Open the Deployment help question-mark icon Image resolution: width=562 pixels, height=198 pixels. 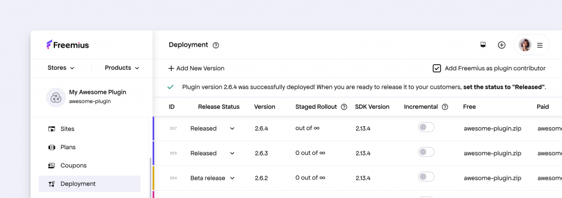(x=216, y=45)
